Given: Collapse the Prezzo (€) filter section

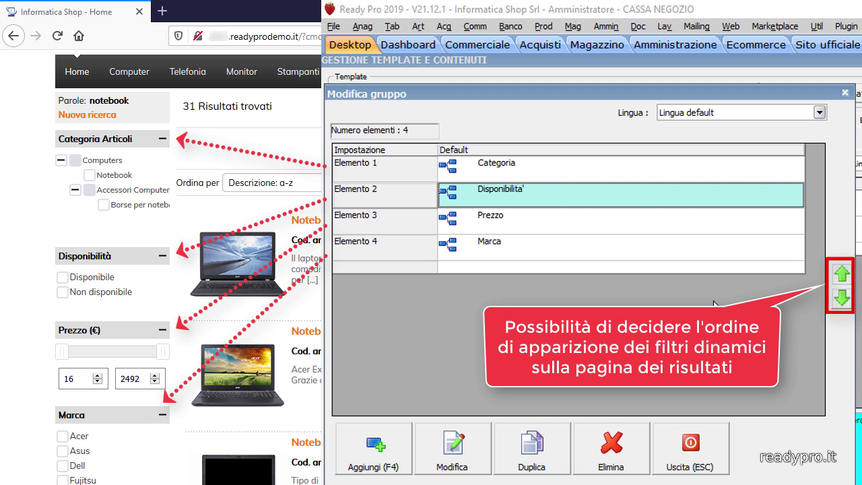Looking at the screenshot, I should (162, 330).
